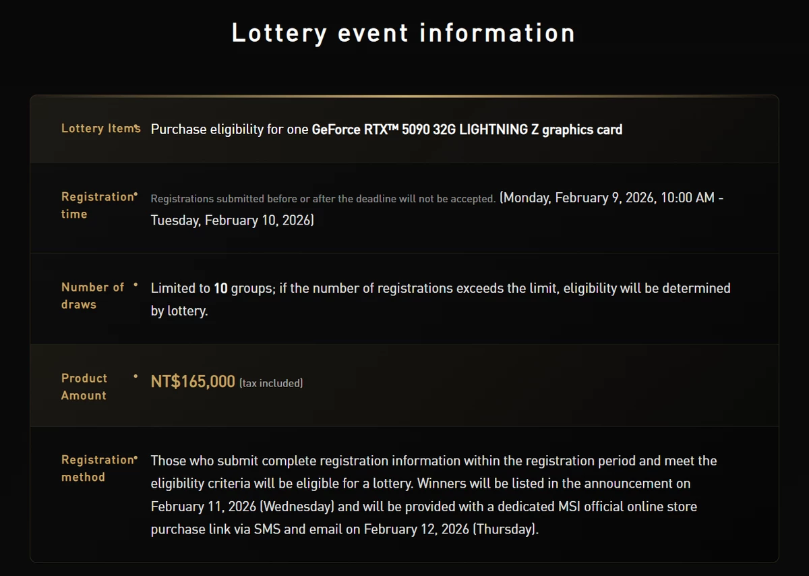This screenshot has width=809, height=576.
Task: Click the bullet dot beside "Number of draws"
Action: click(136, 285)
